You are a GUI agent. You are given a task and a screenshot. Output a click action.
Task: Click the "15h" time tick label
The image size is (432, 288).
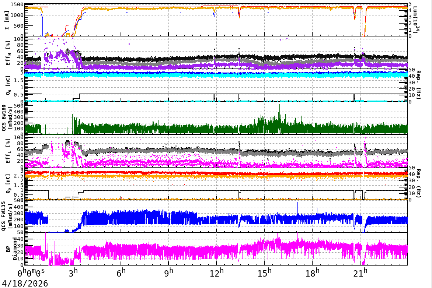265,273
